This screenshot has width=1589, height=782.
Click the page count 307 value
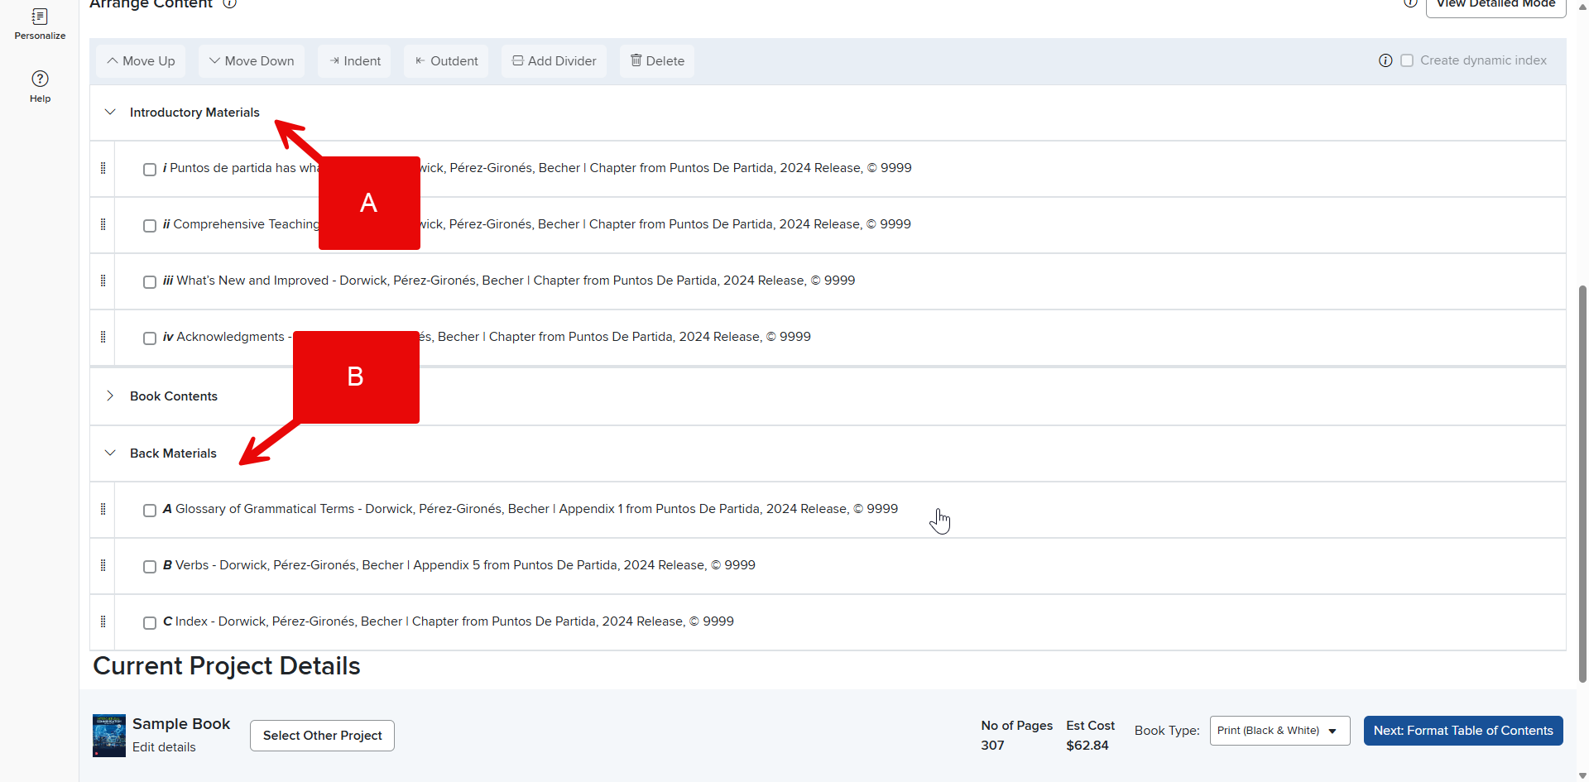pyautogui.click(x=992, y=746)
